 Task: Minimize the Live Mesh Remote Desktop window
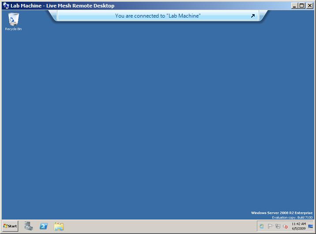[294, 6]
